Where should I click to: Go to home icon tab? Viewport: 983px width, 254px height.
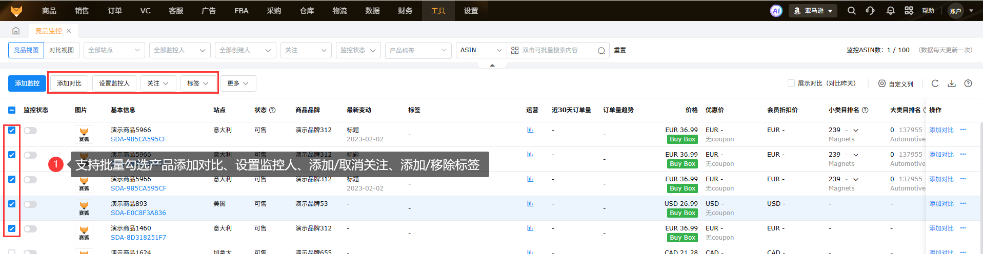[16, 31]
